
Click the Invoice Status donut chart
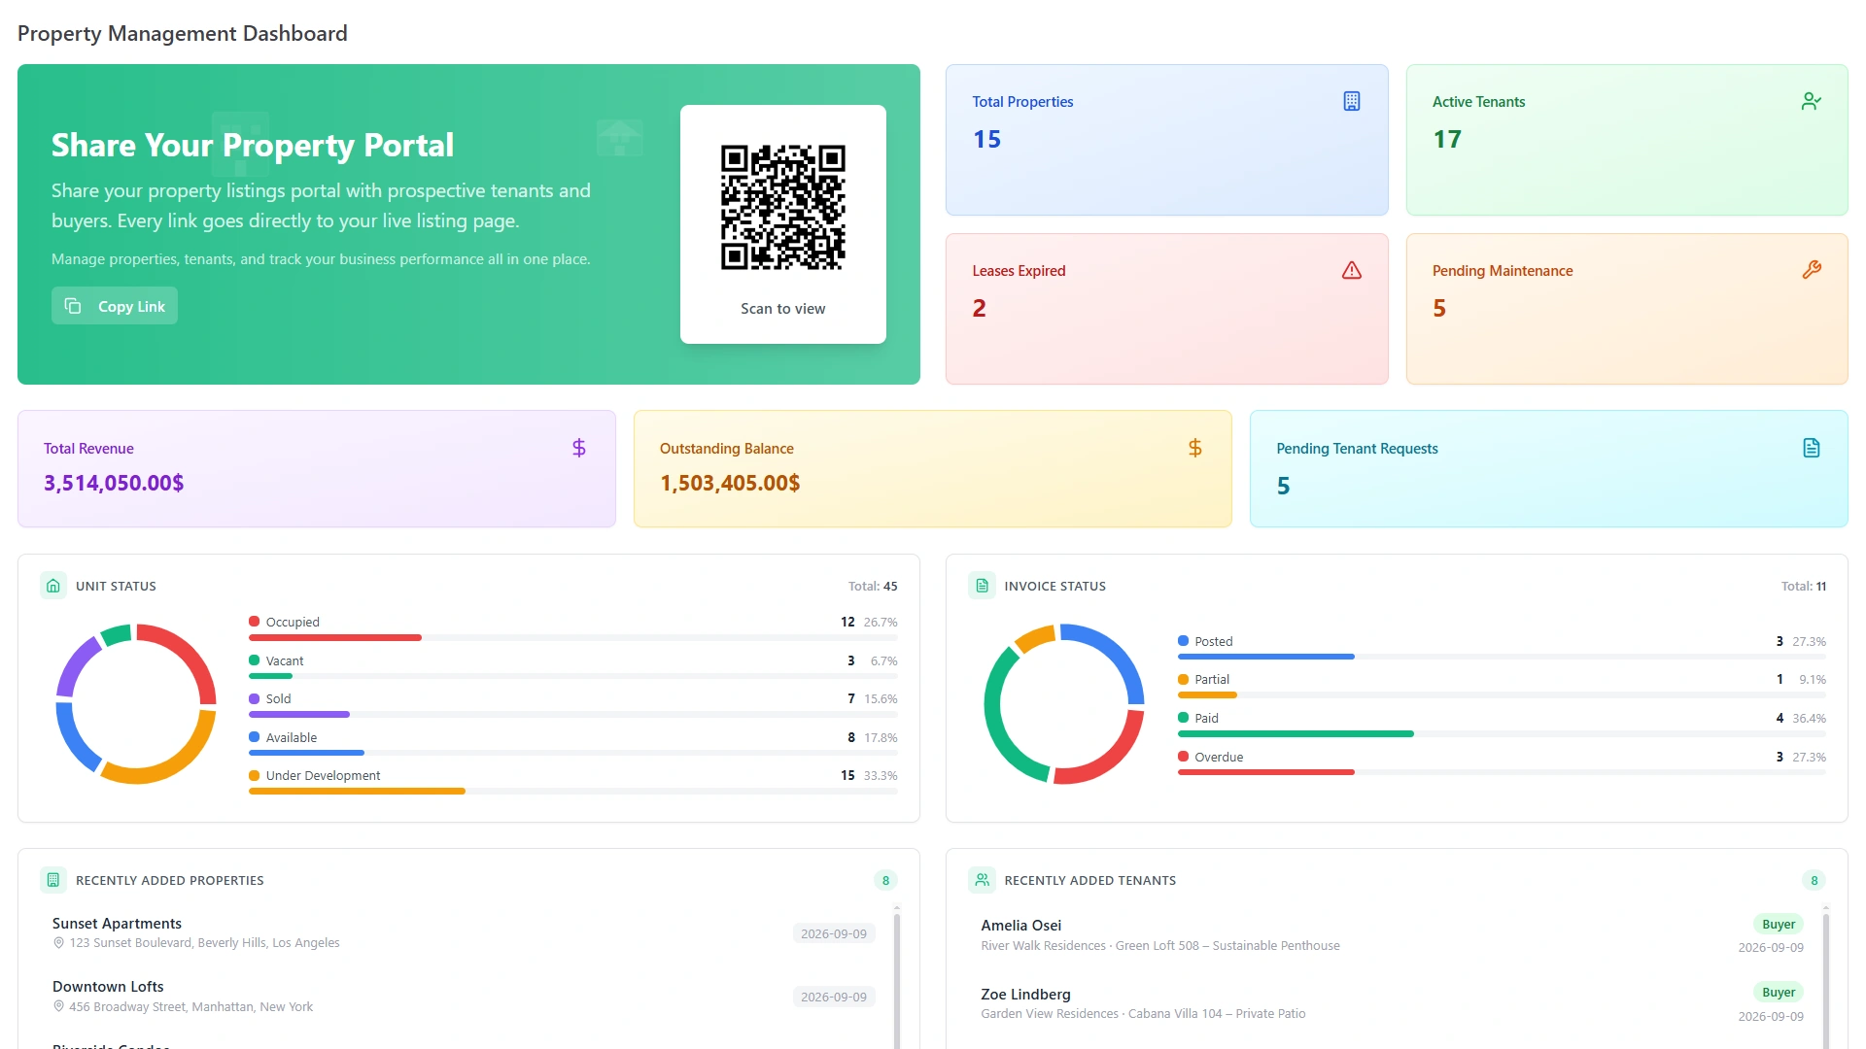tap(1064, 704)
